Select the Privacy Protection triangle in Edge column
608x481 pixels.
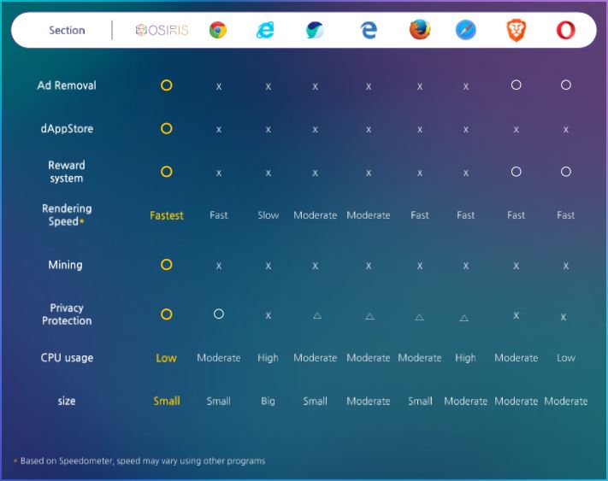tap(369, 316)
